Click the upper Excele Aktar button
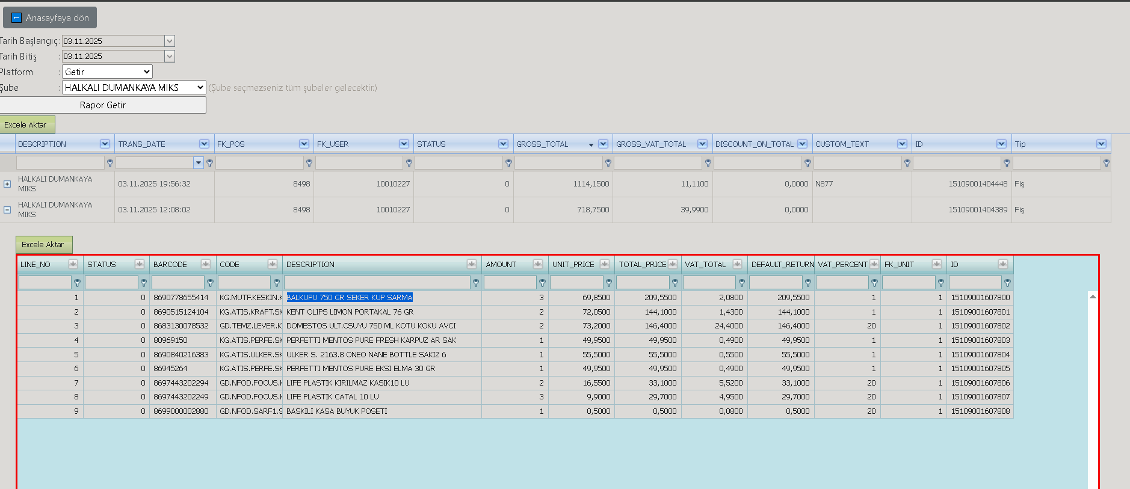 [26, 125]
